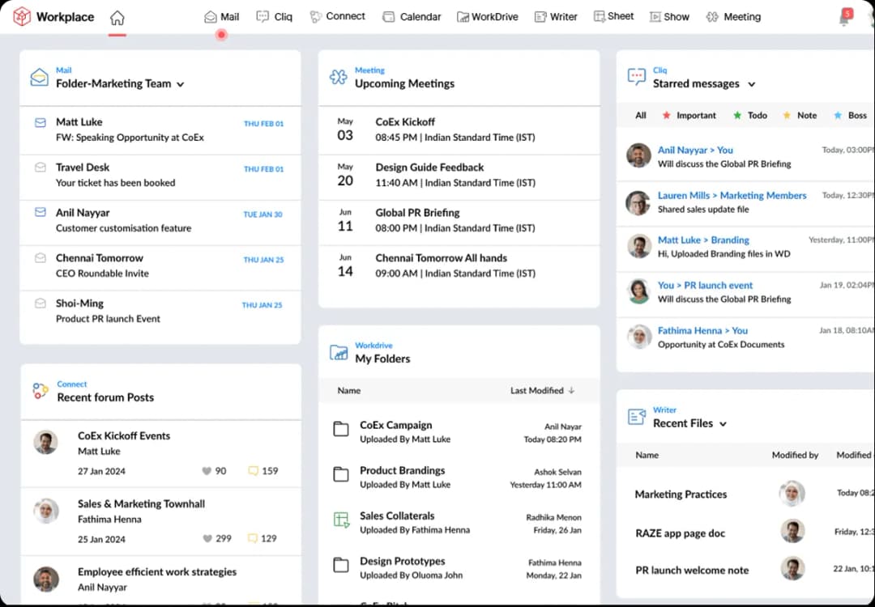Show All starred messages
The image size is (875, 607).
tap(641, 116)
